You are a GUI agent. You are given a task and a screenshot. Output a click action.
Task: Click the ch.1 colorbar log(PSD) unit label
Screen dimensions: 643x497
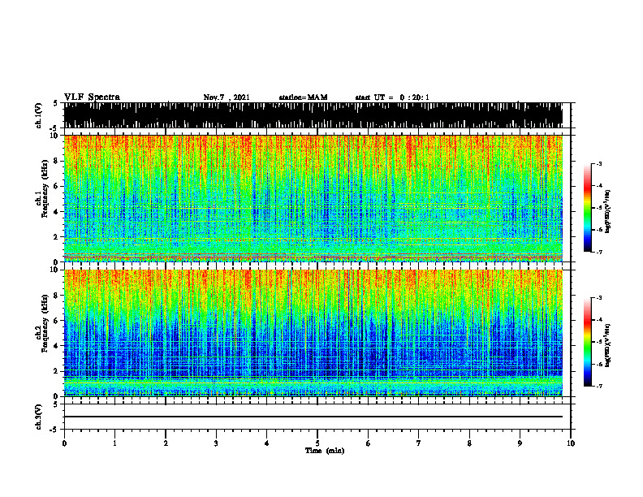coord(608,211)
